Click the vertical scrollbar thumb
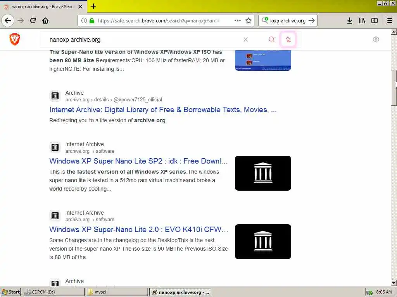Viewport: 397px width, 297px height. (x=394, y=88)
